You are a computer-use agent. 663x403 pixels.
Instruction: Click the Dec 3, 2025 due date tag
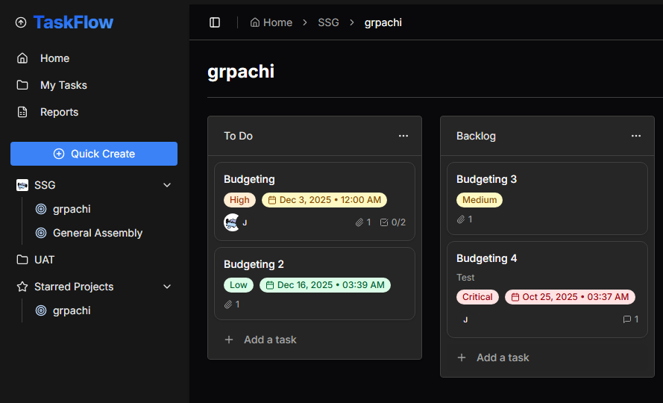pos(324,200)
